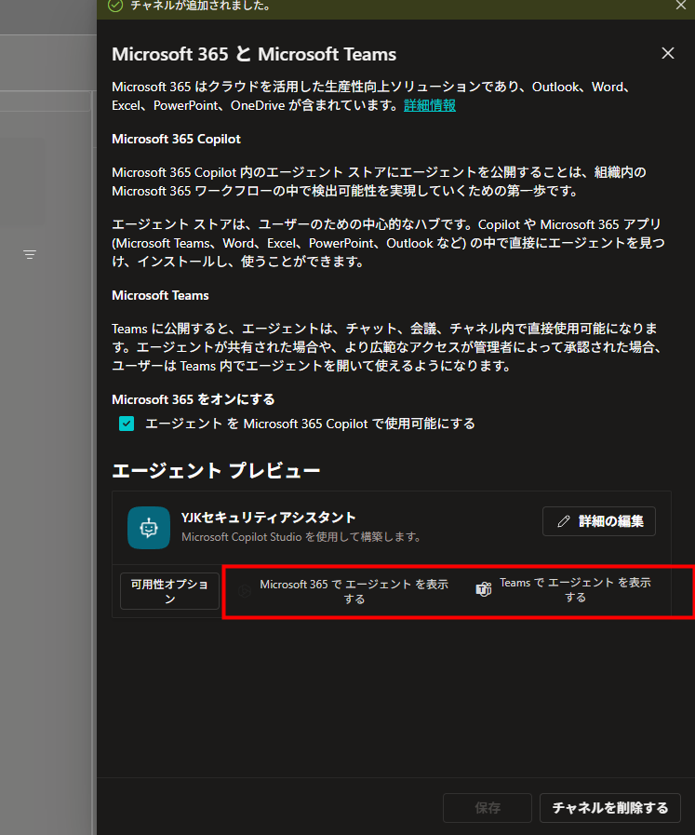Click チャネルを削除する button
Image resolution: width=695 pixels, height=835 pixels.
610,808
